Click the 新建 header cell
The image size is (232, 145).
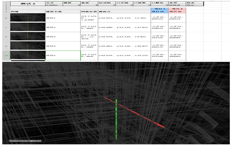click(89, 3)
